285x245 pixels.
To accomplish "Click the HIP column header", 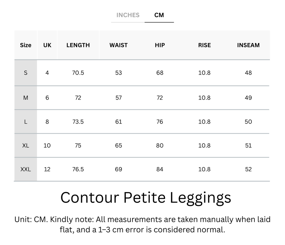I will 159,45.
